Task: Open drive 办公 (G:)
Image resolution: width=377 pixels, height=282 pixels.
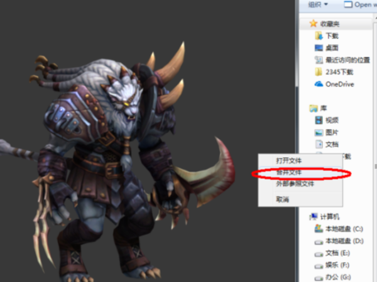Action: tap(338, 277)
